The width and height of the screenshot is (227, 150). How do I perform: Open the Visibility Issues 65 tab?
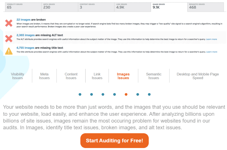click(23, 7)
